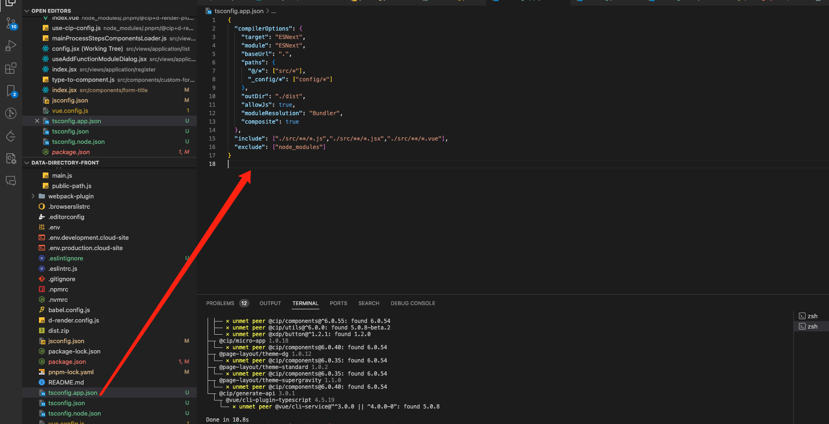Image resolution: width=829 pixels, height=424 pixels.
Task: Select the first zsh terminal session
Action: pyautogui.click(x=811, y=316)
